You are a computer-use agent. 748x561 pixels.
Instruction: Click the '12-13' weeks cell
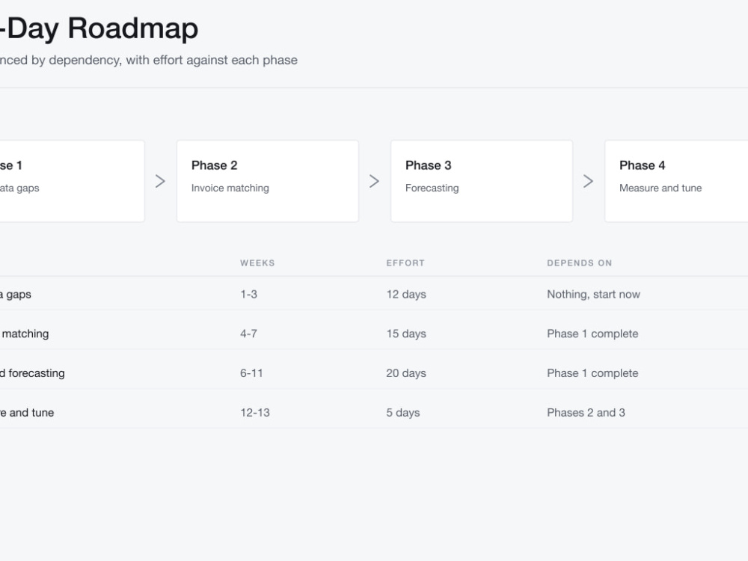pyautogui.click(x=255, y=413)
